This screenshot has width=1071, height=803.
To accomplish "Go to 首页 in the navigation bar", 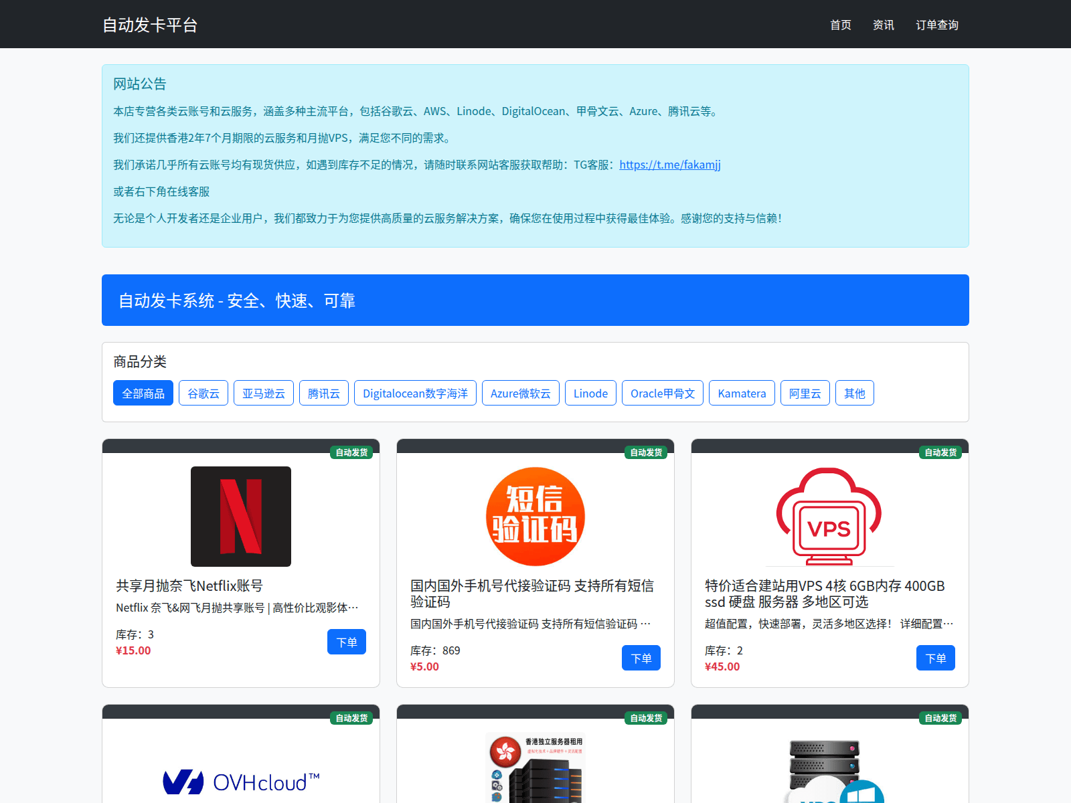I will pos(841,25).
